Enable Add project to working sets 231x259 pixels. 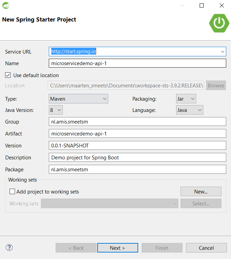[12, 192]
